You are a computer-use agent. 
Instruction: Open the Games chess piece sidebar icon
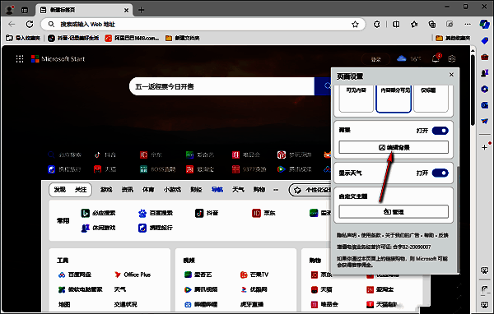pos(485,73)
